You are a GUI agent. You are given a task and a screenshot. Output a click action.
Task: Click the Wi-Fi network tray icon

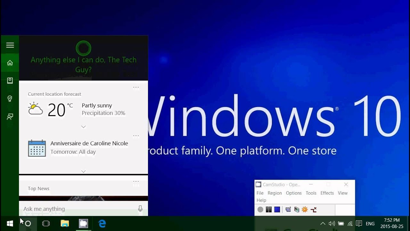pos(350,224)
